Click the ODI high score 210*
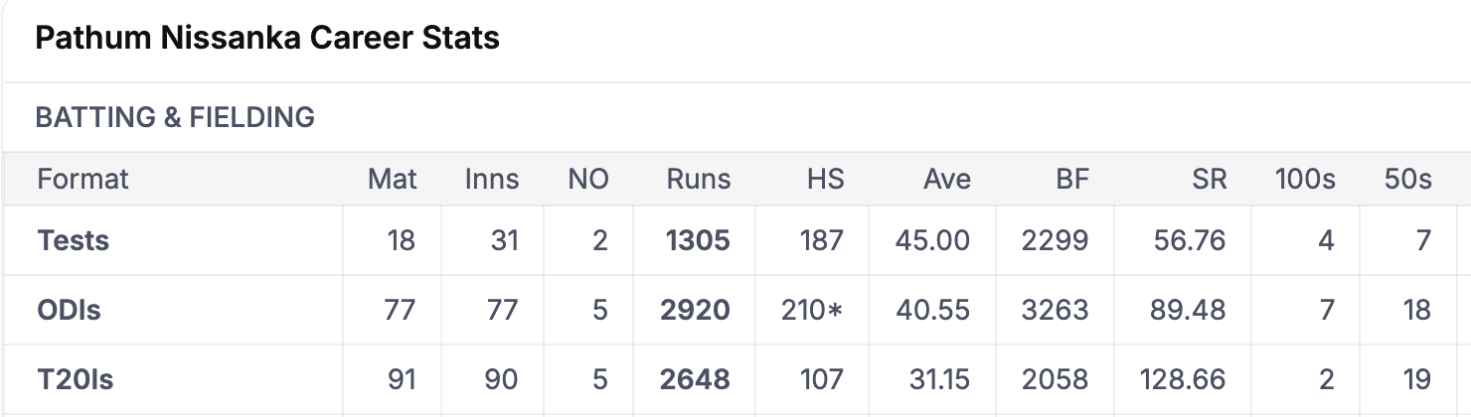Image resolution: width=1471 pixels, height=417 pixels. [x=812, y=310]
